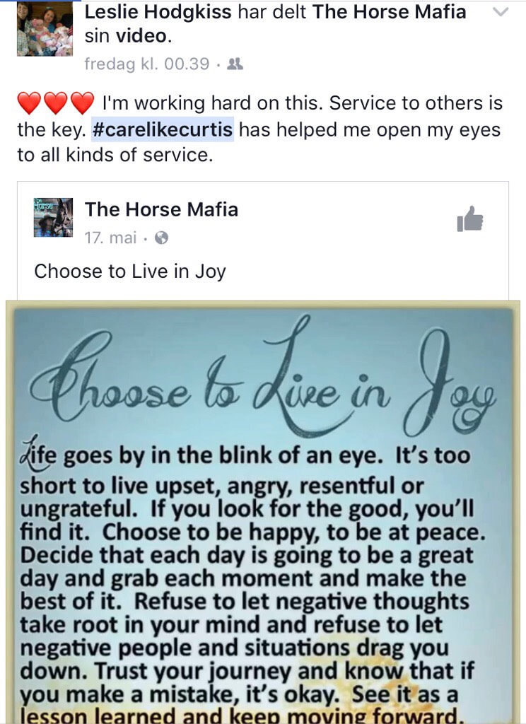526x724 pixels.
Task: Open the #carelikecurtis hashtag
Action: 163,129
